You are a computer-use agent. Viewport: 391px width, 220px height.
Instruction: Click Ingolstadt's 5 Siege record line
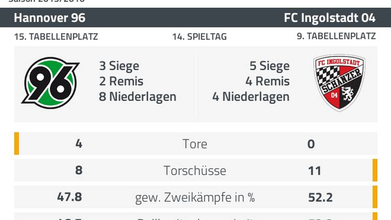[269, 66]
